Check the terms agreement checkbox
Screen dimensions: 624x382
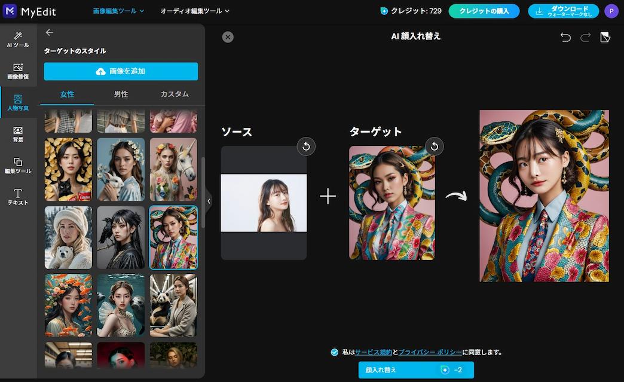click(x=335, y=352)
